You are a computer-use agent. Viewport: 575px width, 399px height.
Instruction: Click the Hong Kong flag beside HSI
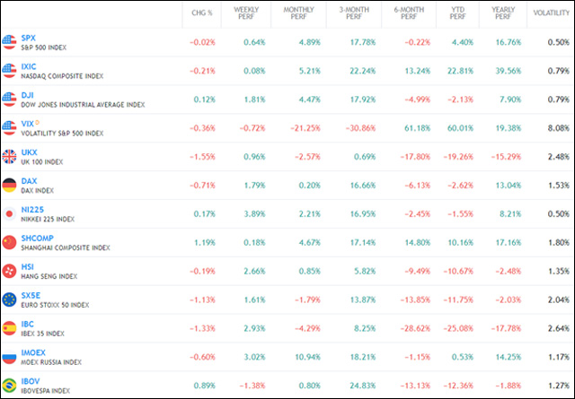pyautogui.click(x=11, y=272)
